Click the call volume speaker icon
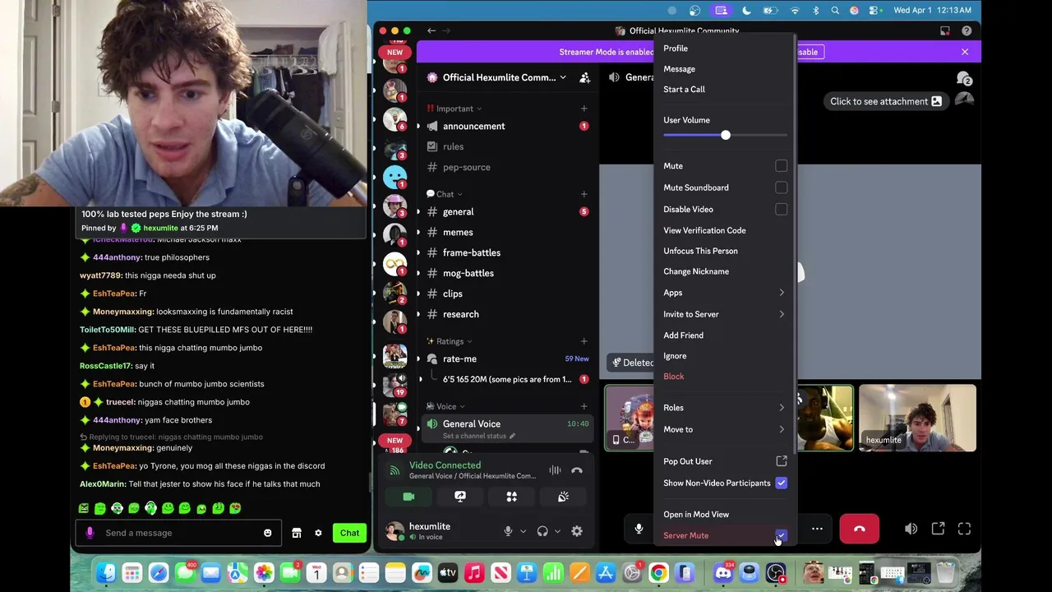The image size is (1052, 592). click(x=911, y=529)
